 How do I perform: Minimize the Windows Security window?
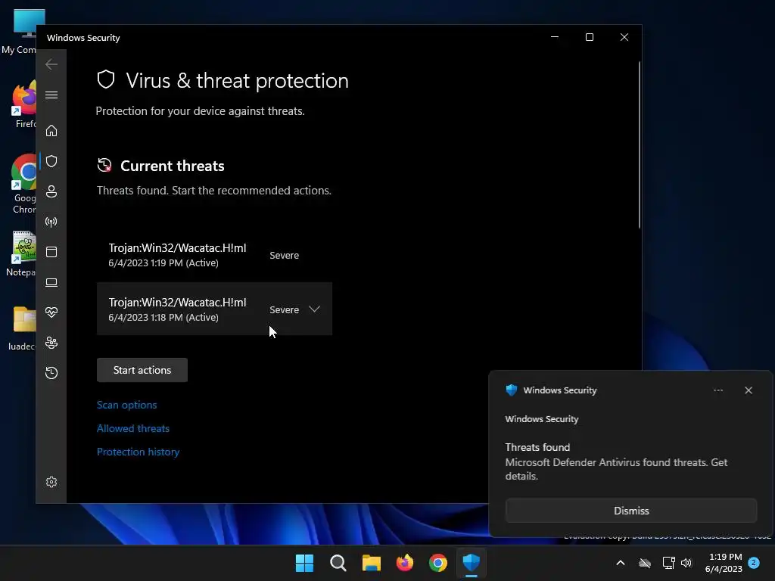coord(555,37)
